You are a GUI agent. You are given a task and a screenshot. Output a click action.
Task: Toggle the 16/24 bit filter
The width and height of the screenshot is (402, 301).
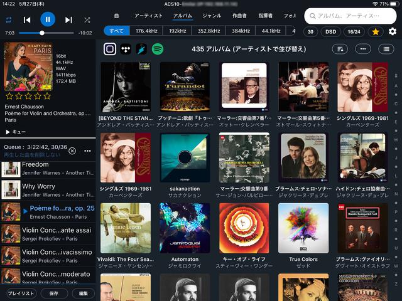(x=354, y=32)
